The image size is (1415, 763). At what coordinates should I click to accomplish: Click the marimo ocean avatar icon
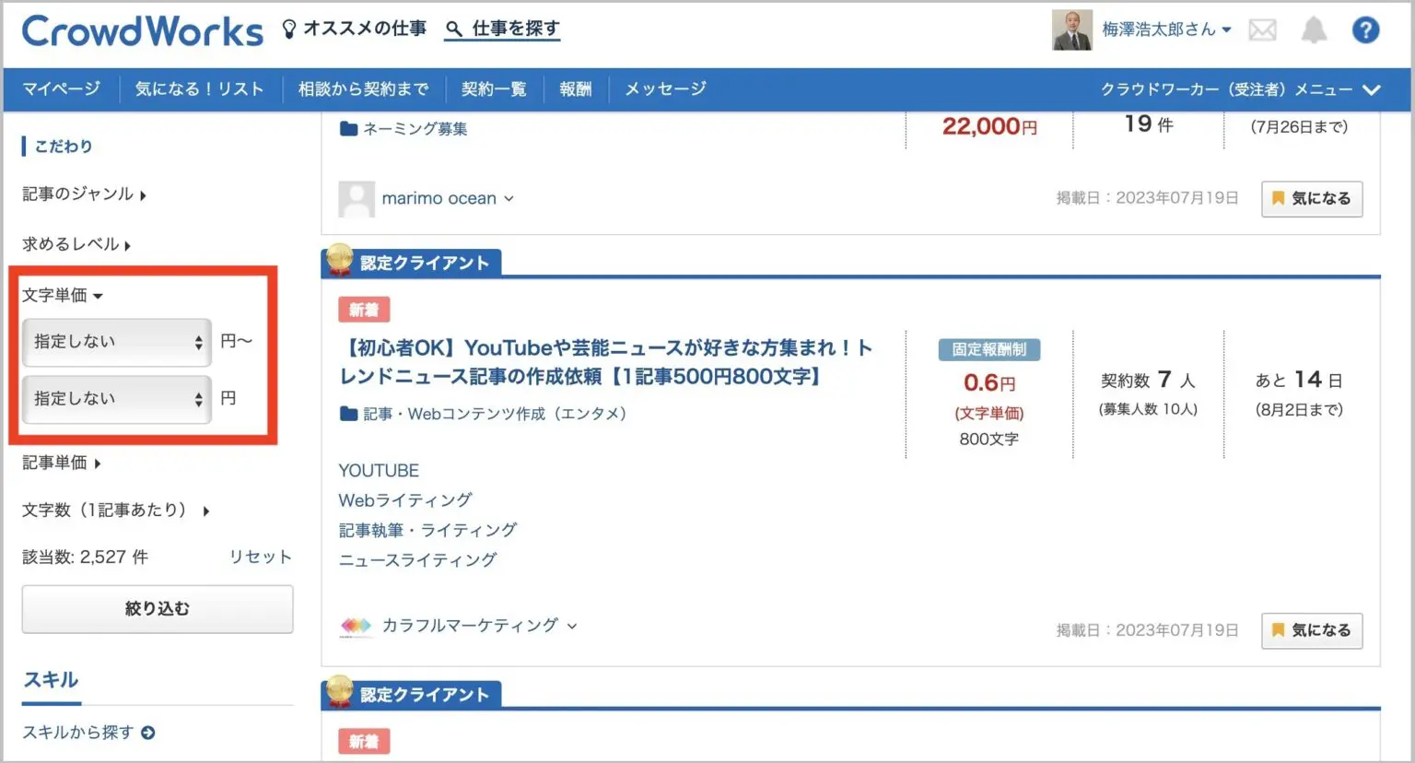coord(357,198)
